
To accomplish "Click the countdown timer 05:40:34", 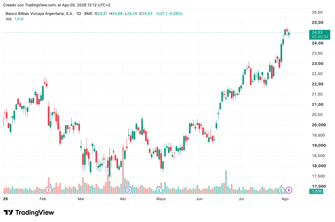I will (320, 37).
